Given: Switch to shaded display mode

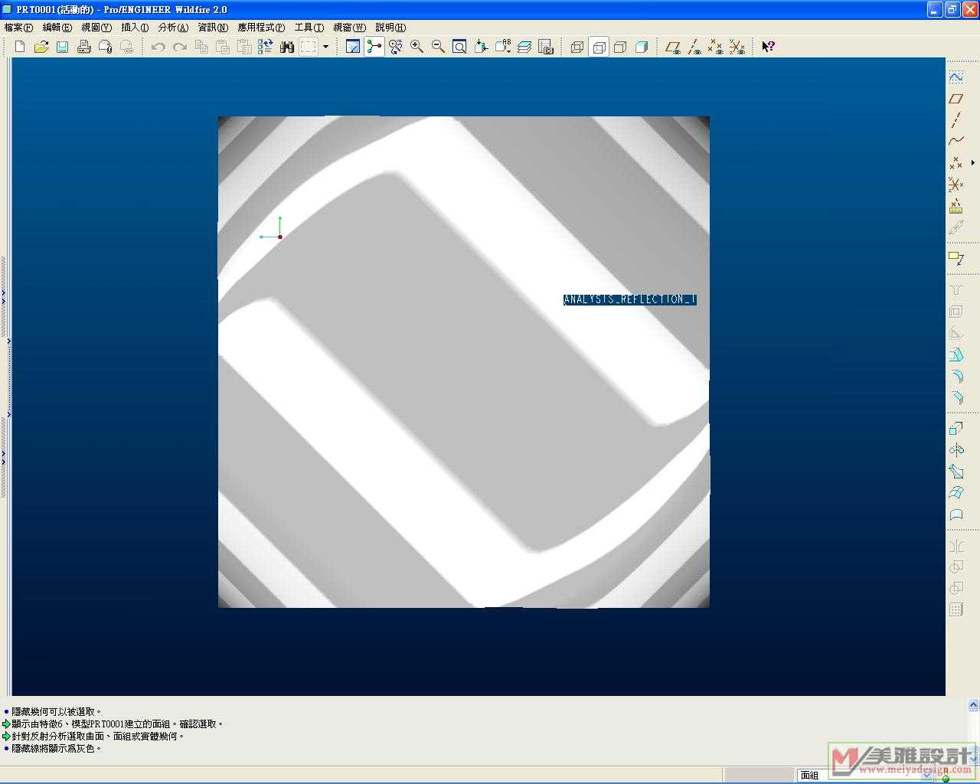Looking at the screenshot, I should click(x=642, y=47).
